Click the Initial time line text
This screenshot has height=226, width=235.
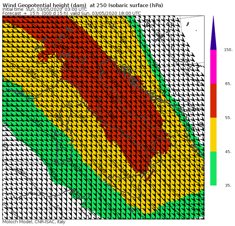tap(45, 9)
